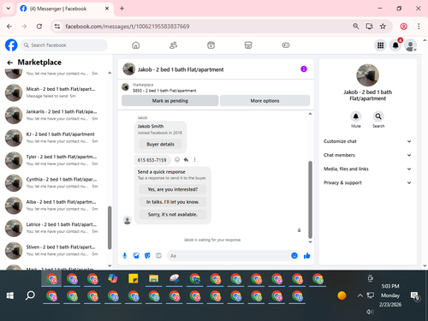
Task: Show hidden system tray icons
Action: tap(360, 295)
